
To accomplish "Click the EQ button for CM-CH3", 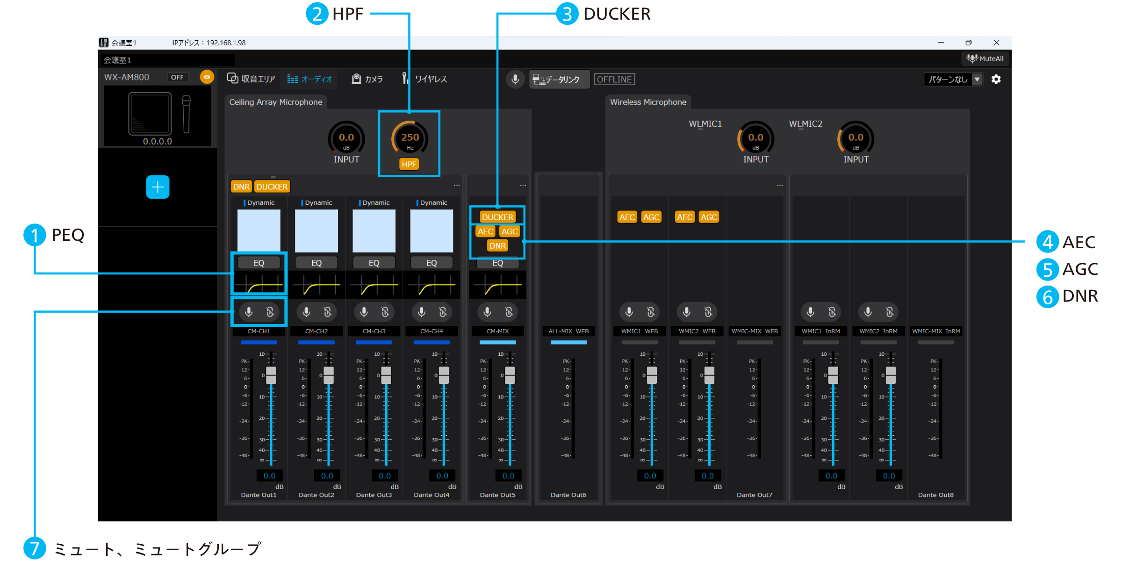I will tap(374, 263).
